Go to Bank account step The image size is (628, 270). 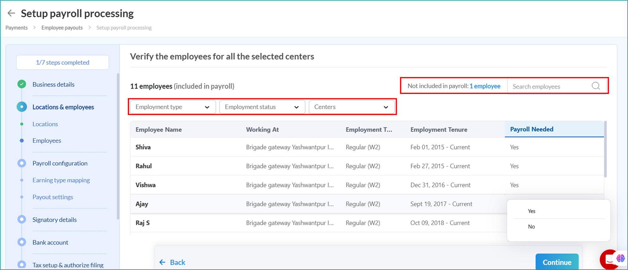point(50,242)
